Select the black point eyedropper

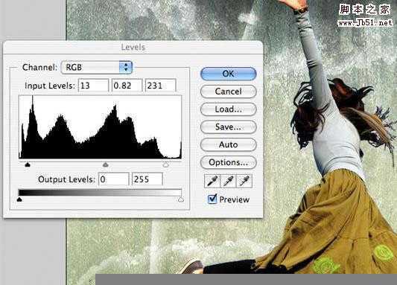coord(212,181)
